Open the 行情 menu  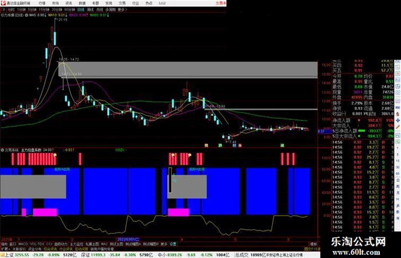pos(42,3)
